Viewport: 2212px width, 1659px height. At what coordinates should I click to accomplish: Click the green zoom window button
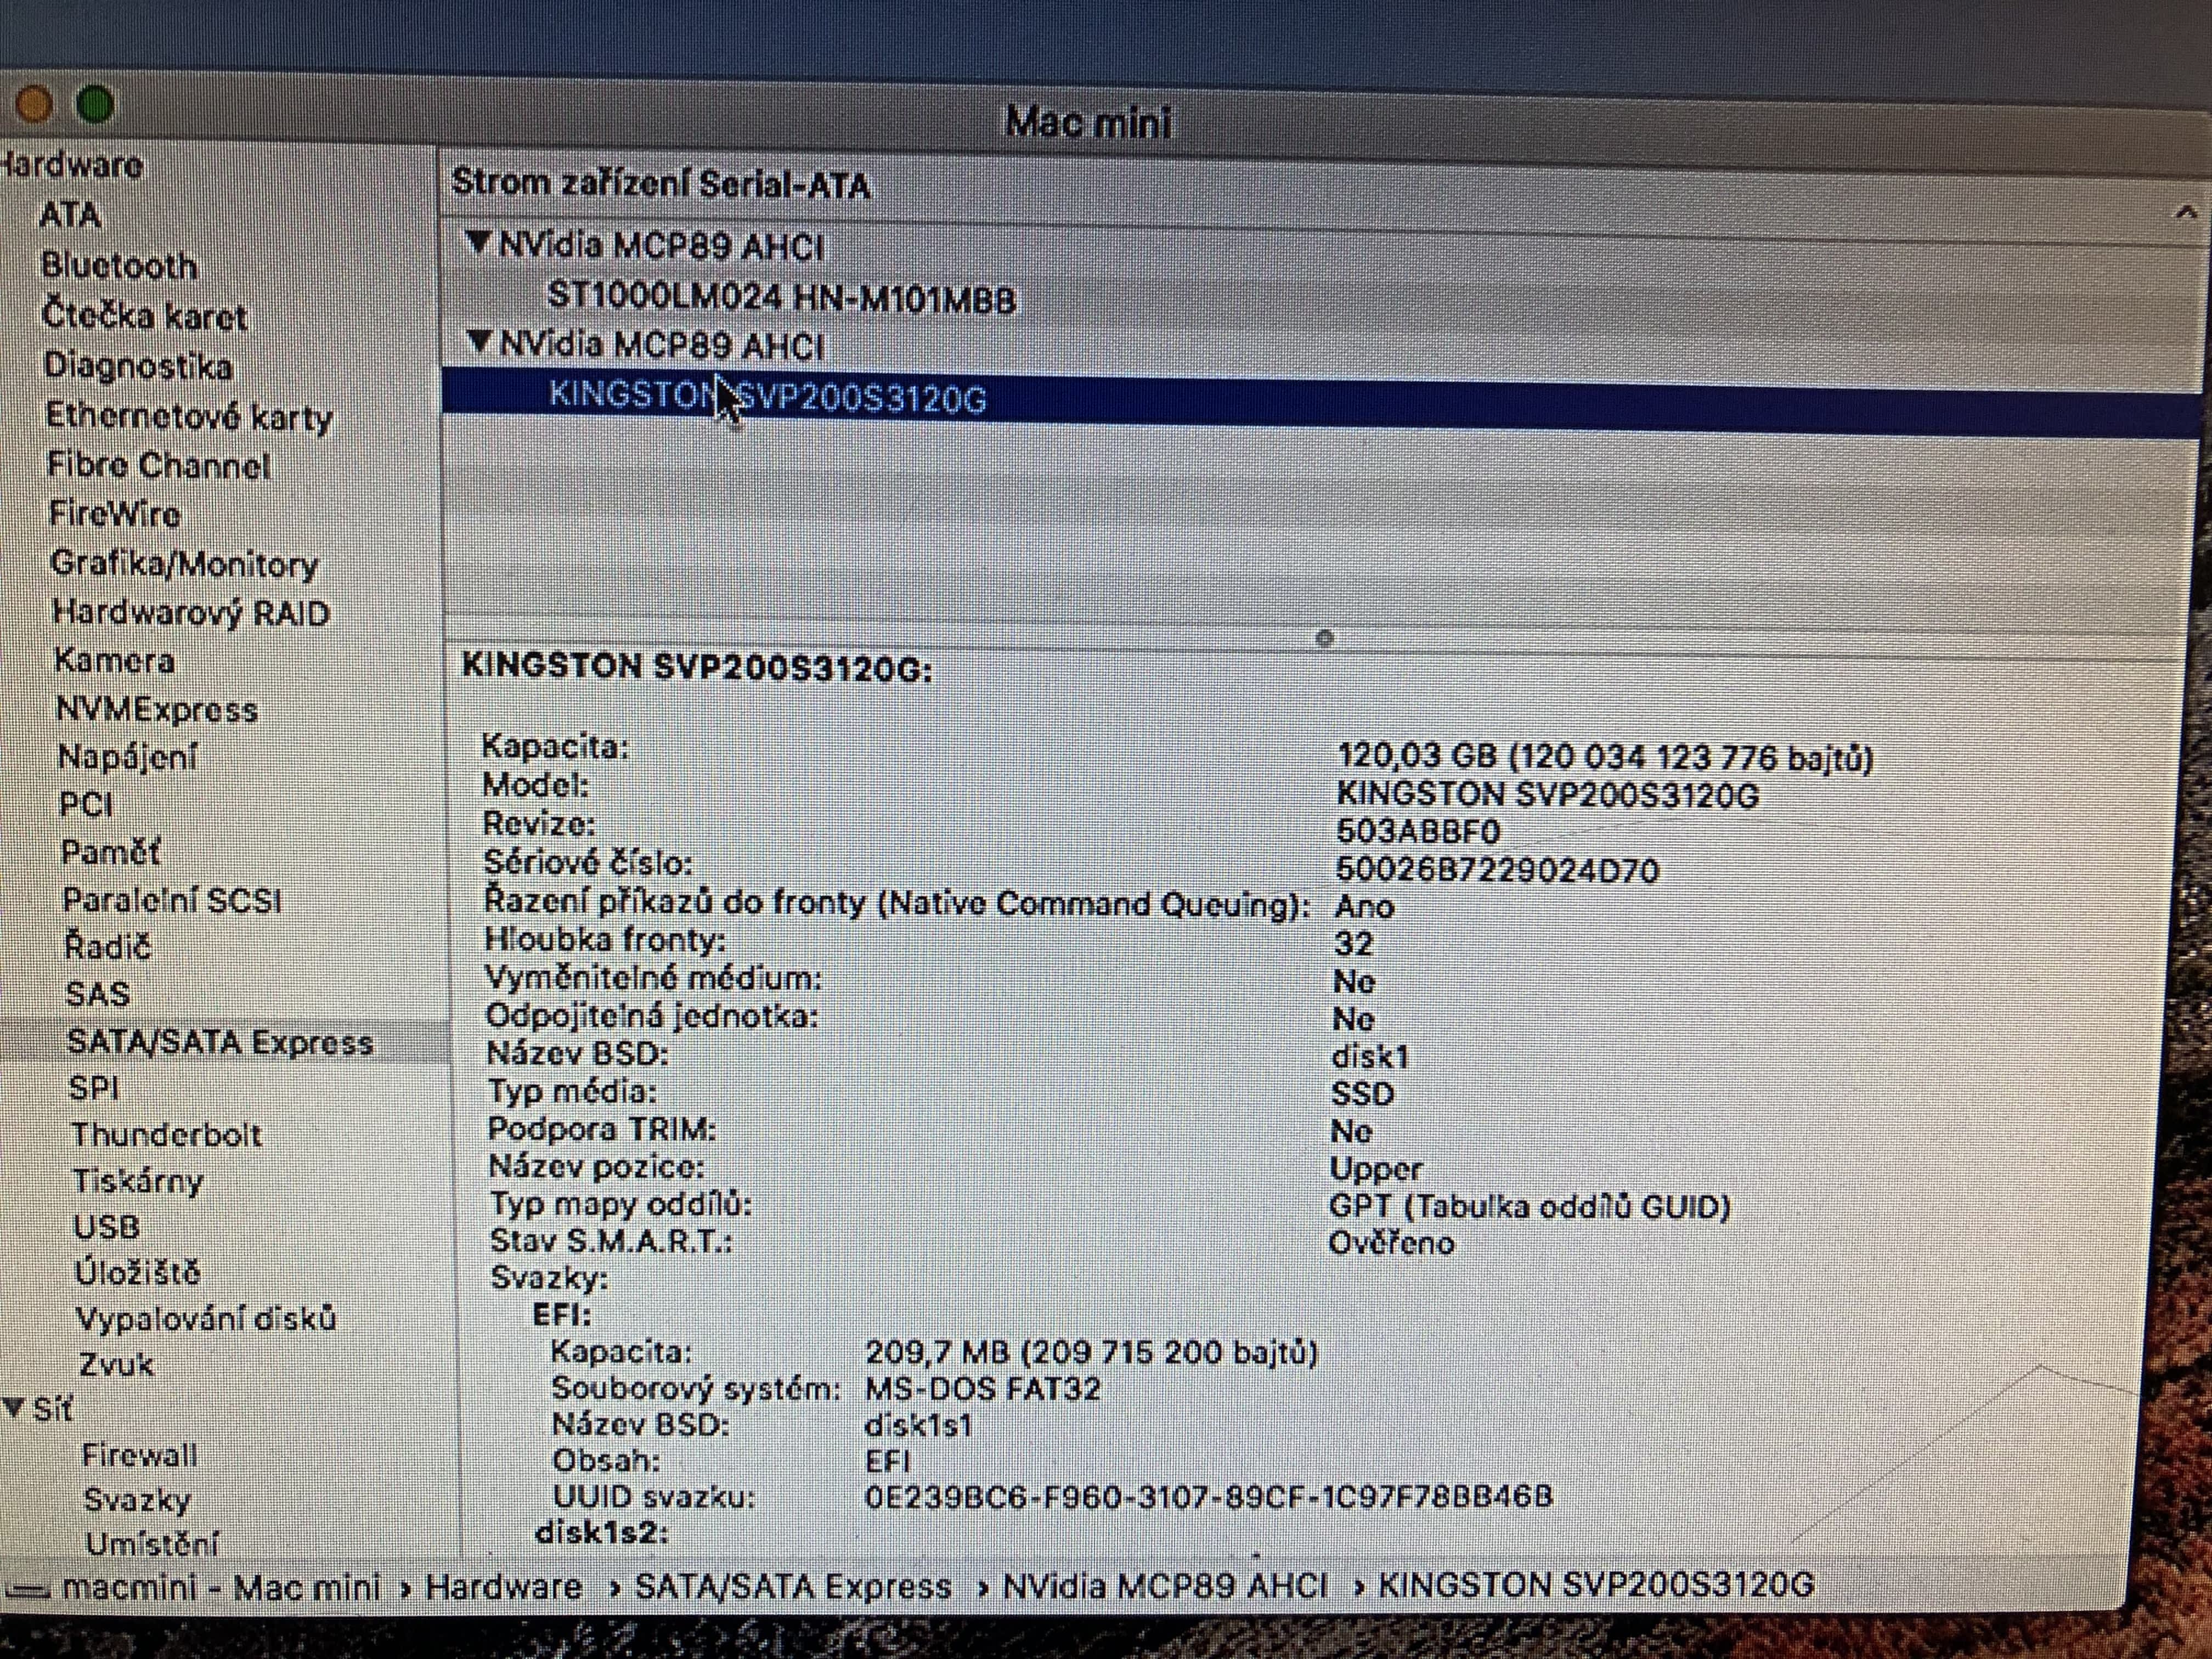coord(96,105)
